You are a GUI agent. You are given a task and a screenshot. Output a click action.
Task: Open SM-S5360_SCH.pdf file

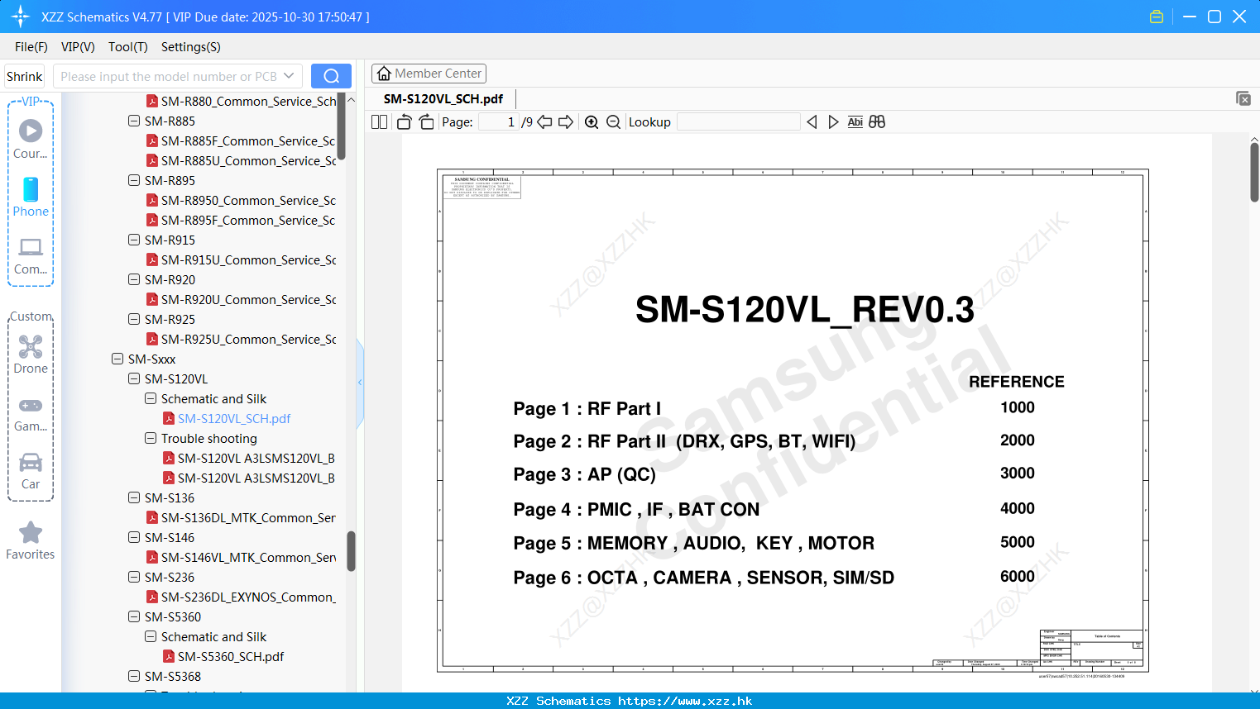pyautogui.click(x=231, y=656)
